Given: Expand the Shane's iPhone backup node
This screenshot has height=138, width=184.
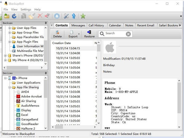Looking at the screenshot, I should pos(6,56).
